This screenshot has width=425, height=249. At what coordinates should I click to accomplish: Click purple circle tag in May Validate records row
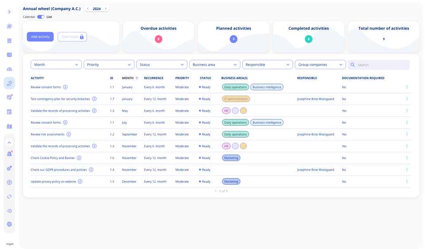tap(235, 111)
